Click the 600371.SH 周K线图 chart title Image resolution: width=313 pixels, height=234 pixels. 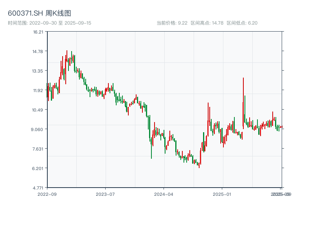click(x=40, y=14)
